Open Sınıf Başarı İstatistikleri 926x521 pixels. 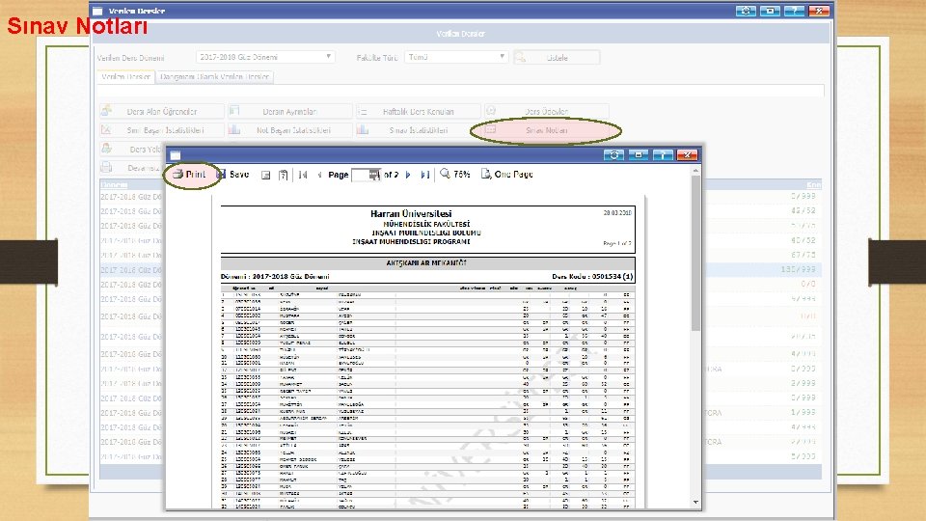tap(162, 130)
